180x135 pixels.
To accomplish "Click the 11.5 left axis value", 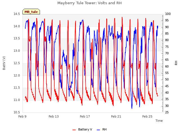I will pyautogui.click(x=17, y=88).
